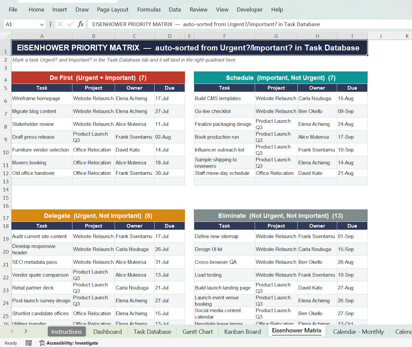The height and width of the screenshot is (347, 412).
Task: Open the Data ribbon tab
Action: click(175, 10)
